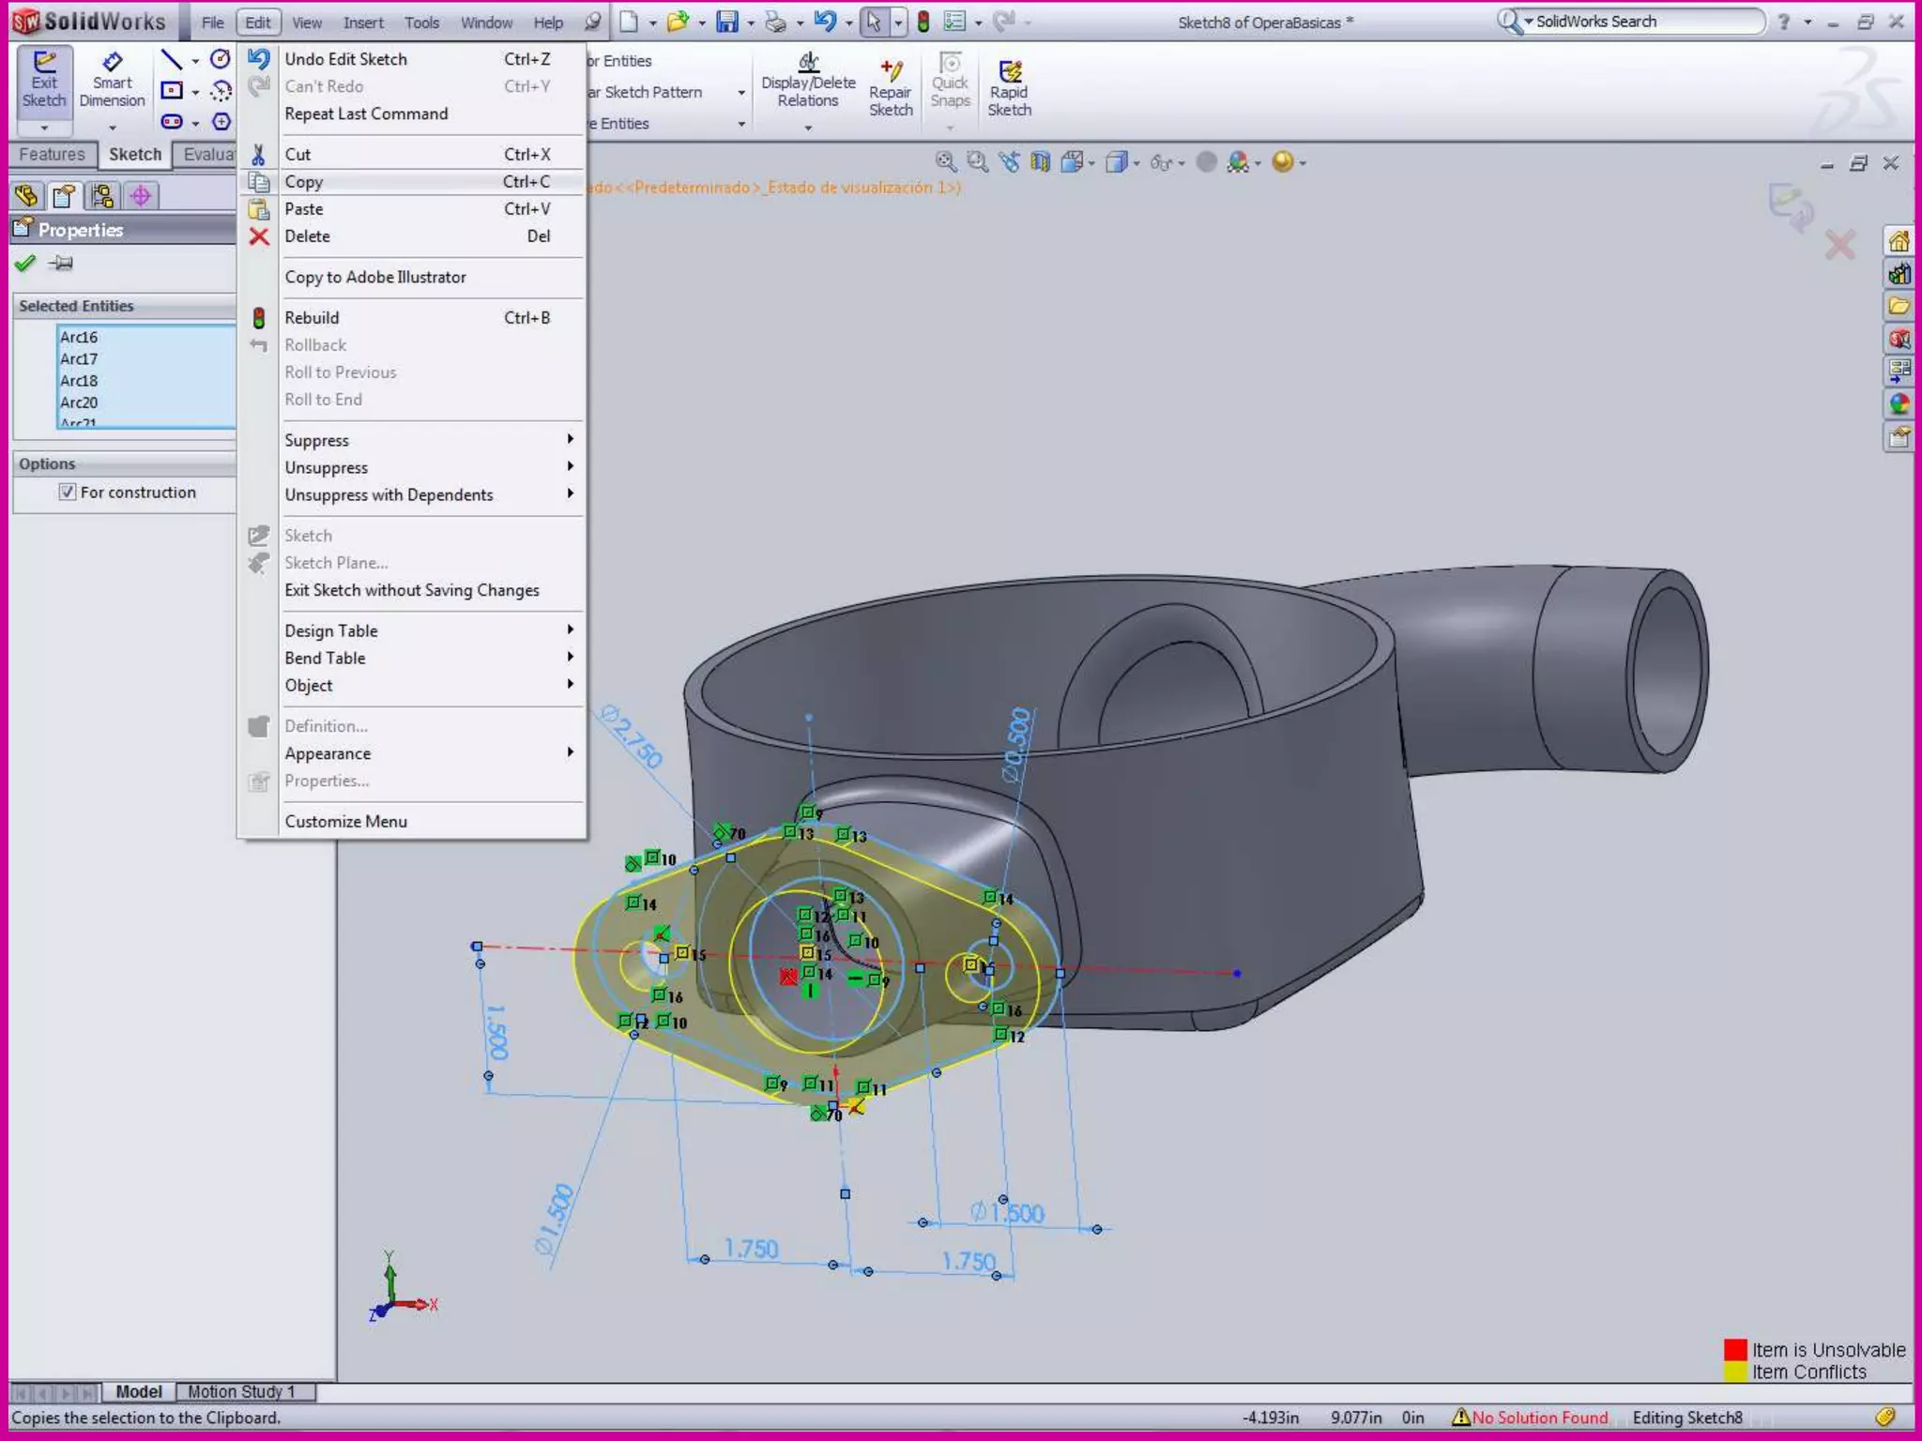
Task: Switch to the Features tab
Action: click(52, 155)
